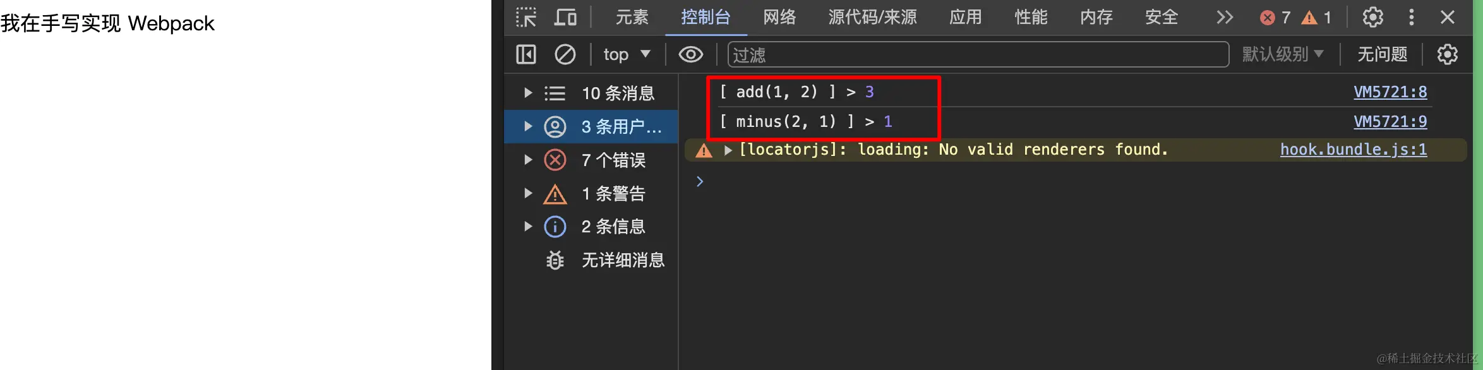Open the hook.bundle.js:1 source link
This screenshot has width=1483, height=370.
tap(1353, 150)
